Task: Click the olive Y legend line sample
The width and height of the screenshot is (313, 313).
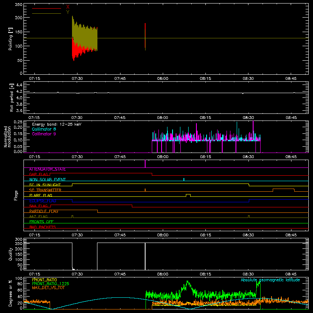Action: click(x=47, y=13)
